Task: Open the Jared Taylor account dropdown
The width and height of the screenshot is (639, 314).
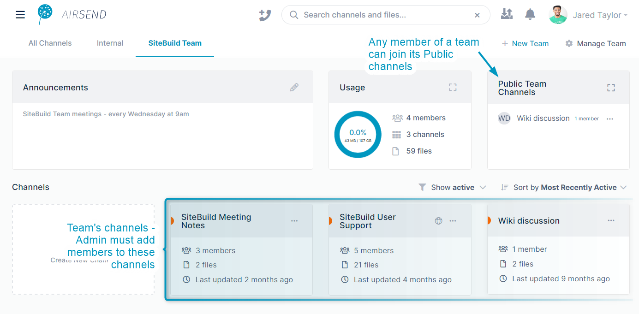Action: coord(600,15)
